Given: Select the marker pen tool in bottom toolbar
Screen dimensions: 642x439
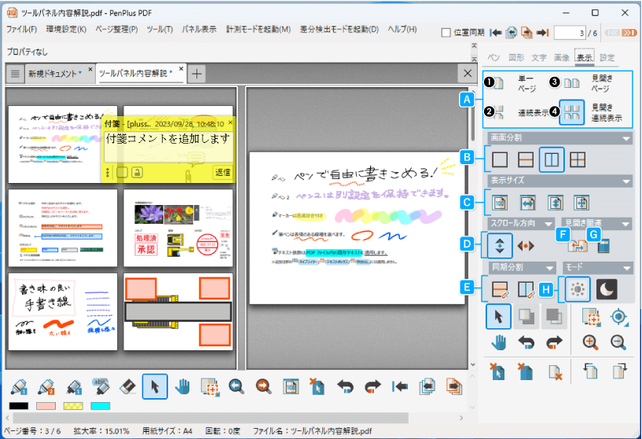Looking at the screenshot, I should pos(75,386).
